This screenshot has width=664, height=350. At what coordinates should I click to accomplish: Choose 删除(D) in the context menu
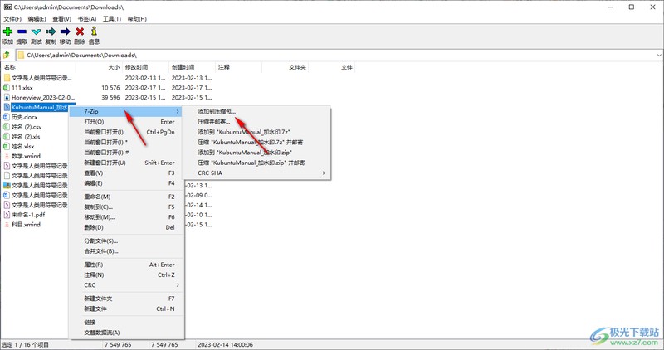127,227
